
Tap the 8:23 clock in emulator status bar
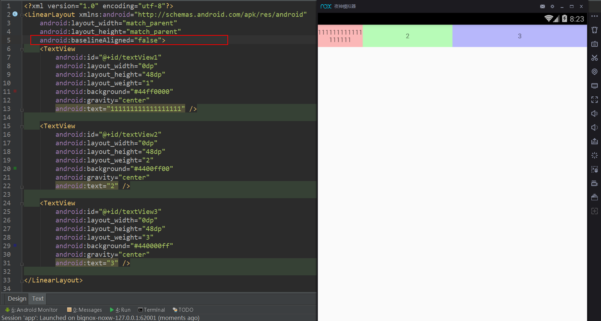tap(577, 19)
